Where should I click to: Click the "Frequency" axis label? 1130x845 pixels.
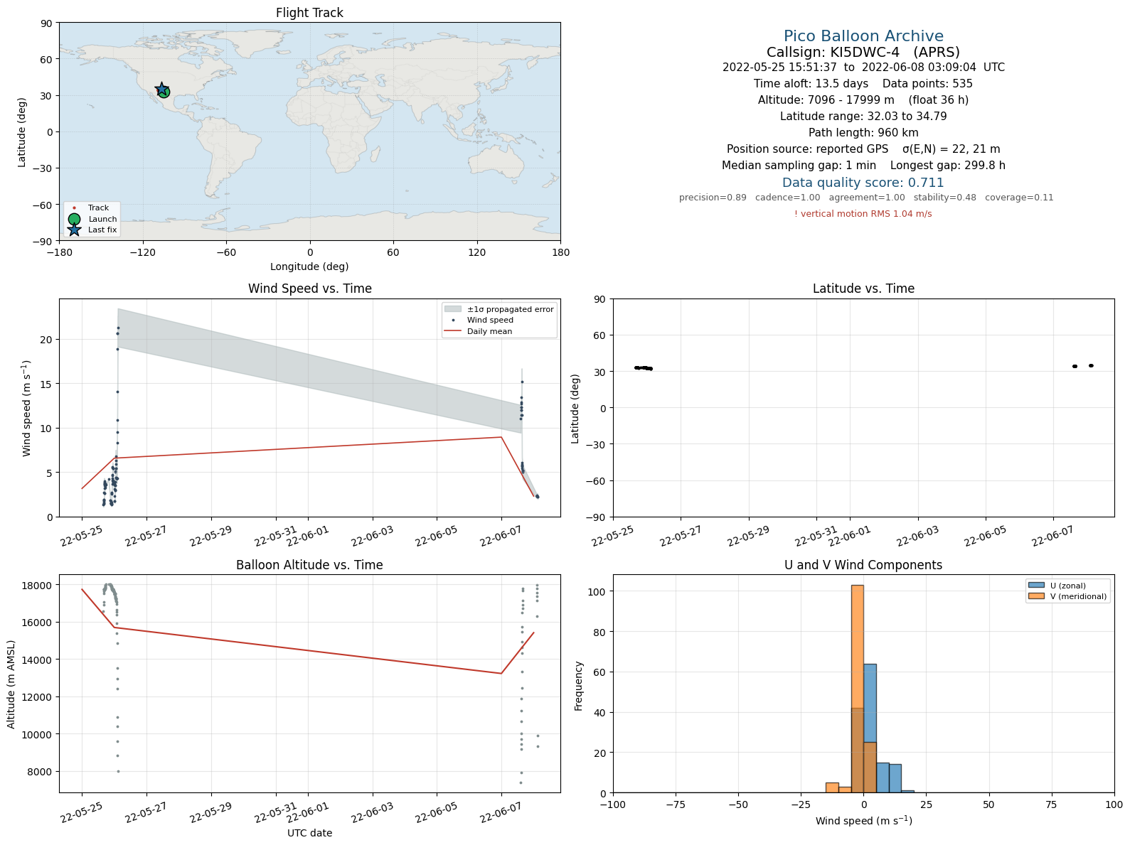tap(579, 686)
